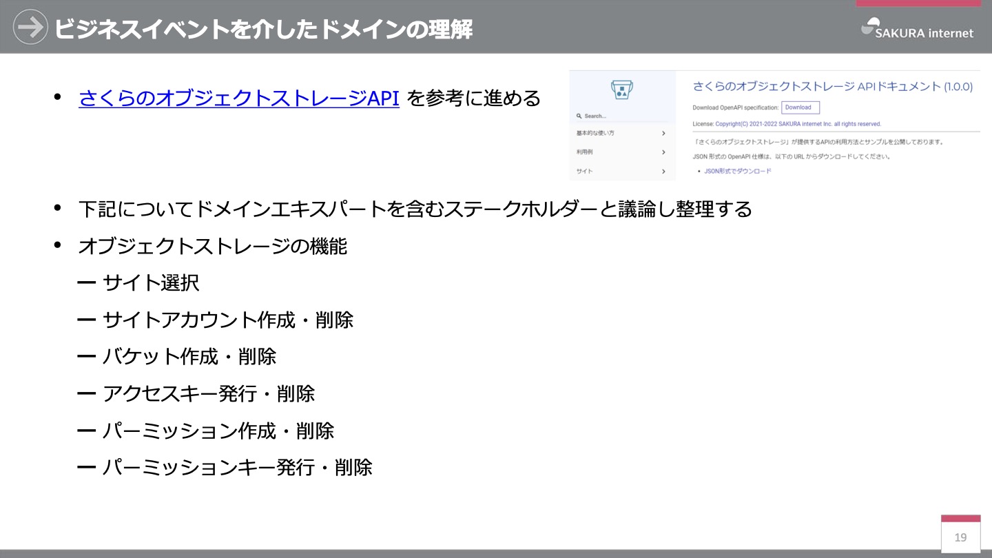This screenshot has height=558, width=992.
Task: Click the Copyright SAKURA internet Inc. license link
Action: [x=798, y=124]
